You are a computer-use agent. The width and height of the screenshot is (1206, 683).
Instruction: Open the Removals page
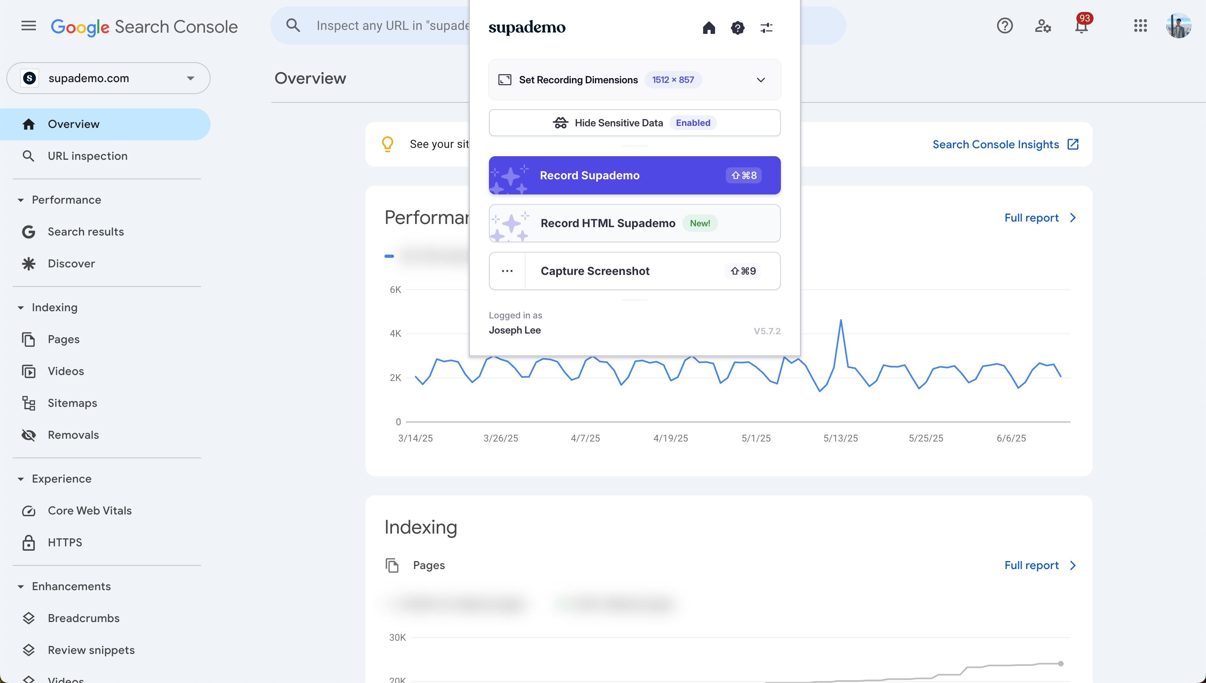click(105, 435)
